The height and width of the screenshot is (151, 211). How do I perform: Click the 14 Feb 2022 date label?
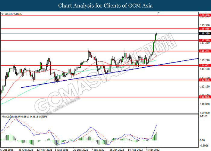click(135, 150)
